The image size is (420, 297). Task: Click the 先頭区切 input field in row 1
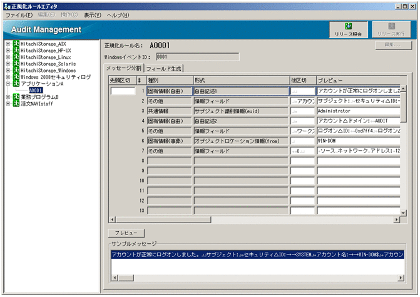click(x=122, y=91)
